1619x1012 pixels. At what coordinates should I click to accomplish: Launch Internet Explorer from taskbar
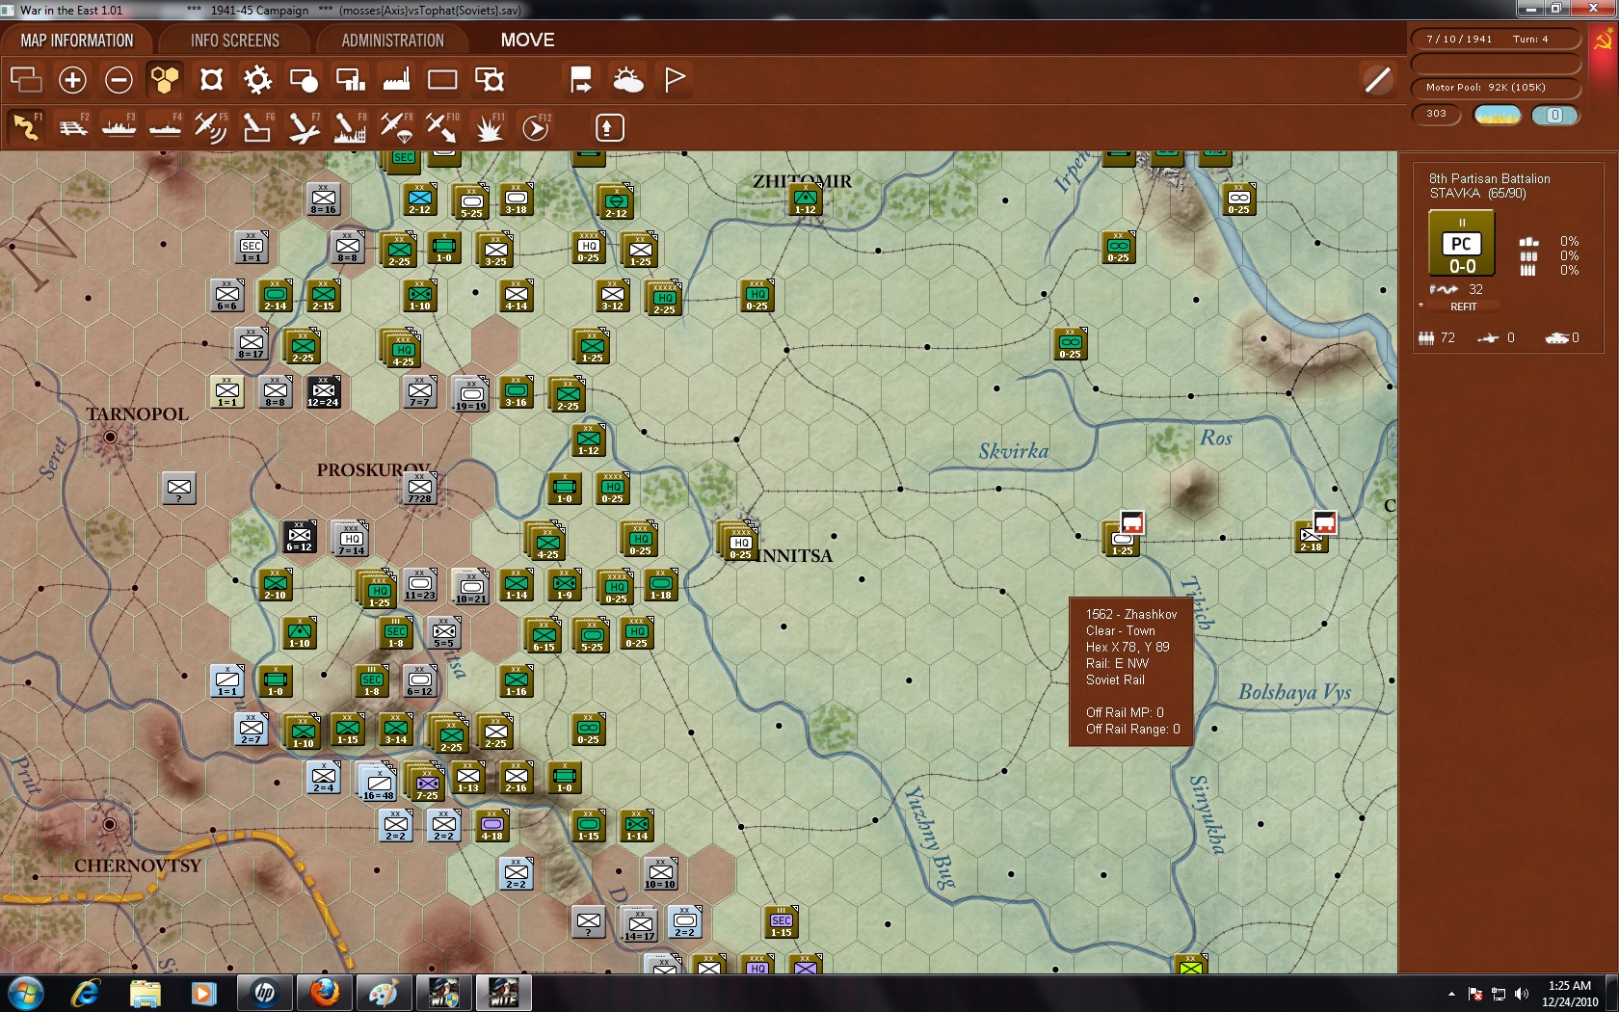[x=85, y=993]
